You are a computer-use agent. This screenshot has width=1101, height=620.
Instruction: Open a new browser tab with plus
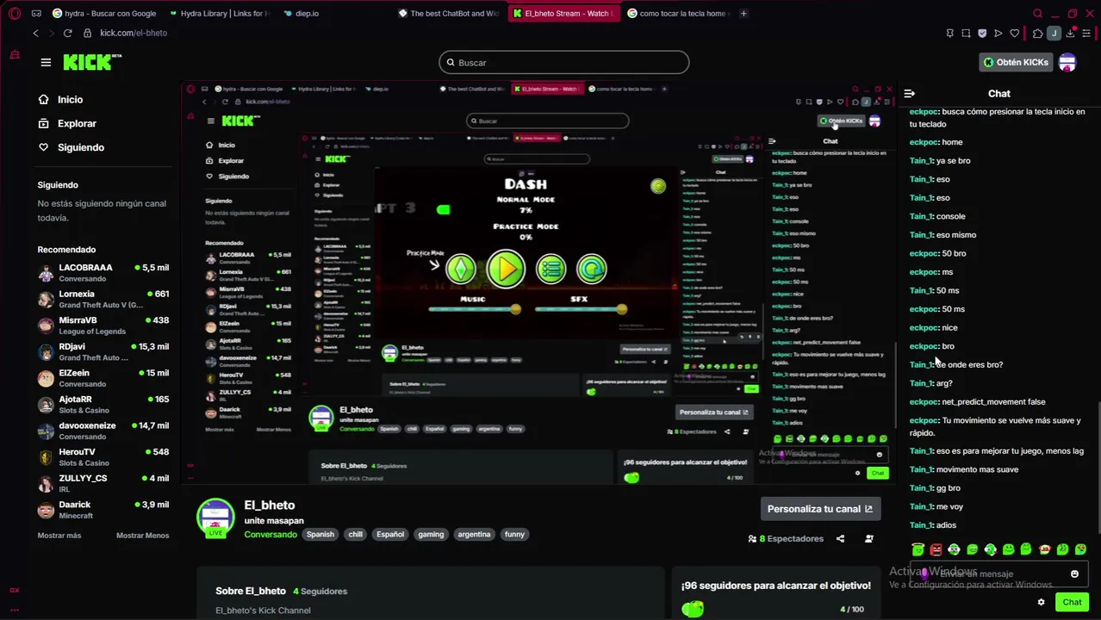[743, 13]
